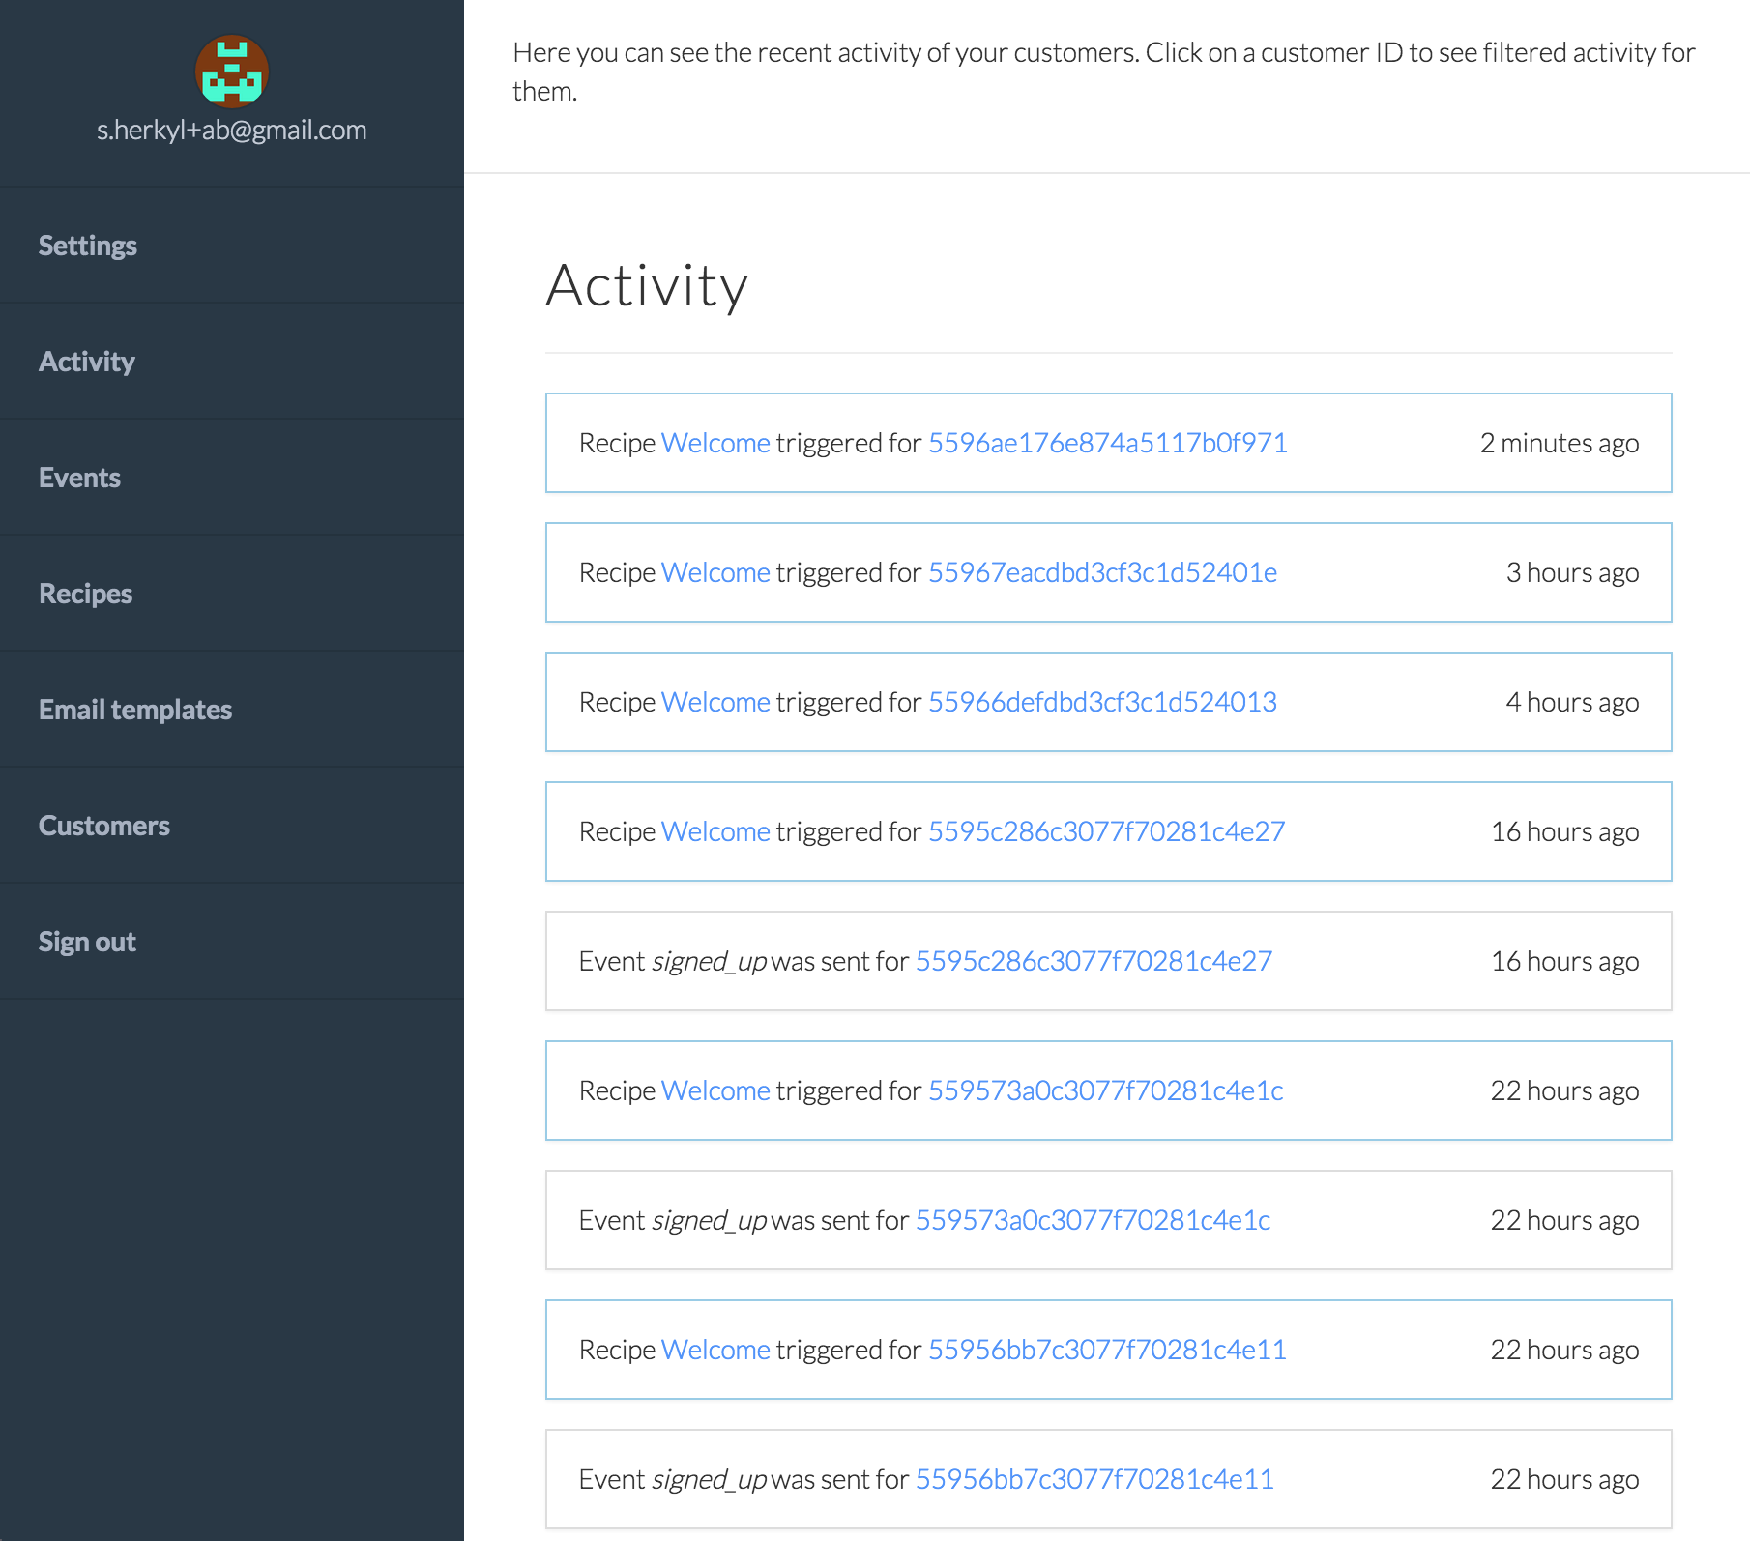Click Welcome link for 55956bb7c3077f70281c4e11
The width and height of the screenshot is (1750, 1541).
[715, 1350]
